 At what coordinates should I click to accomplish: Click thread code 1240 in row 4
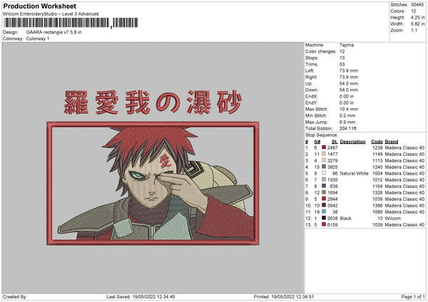pyautogui.click(x=377, y=167)
